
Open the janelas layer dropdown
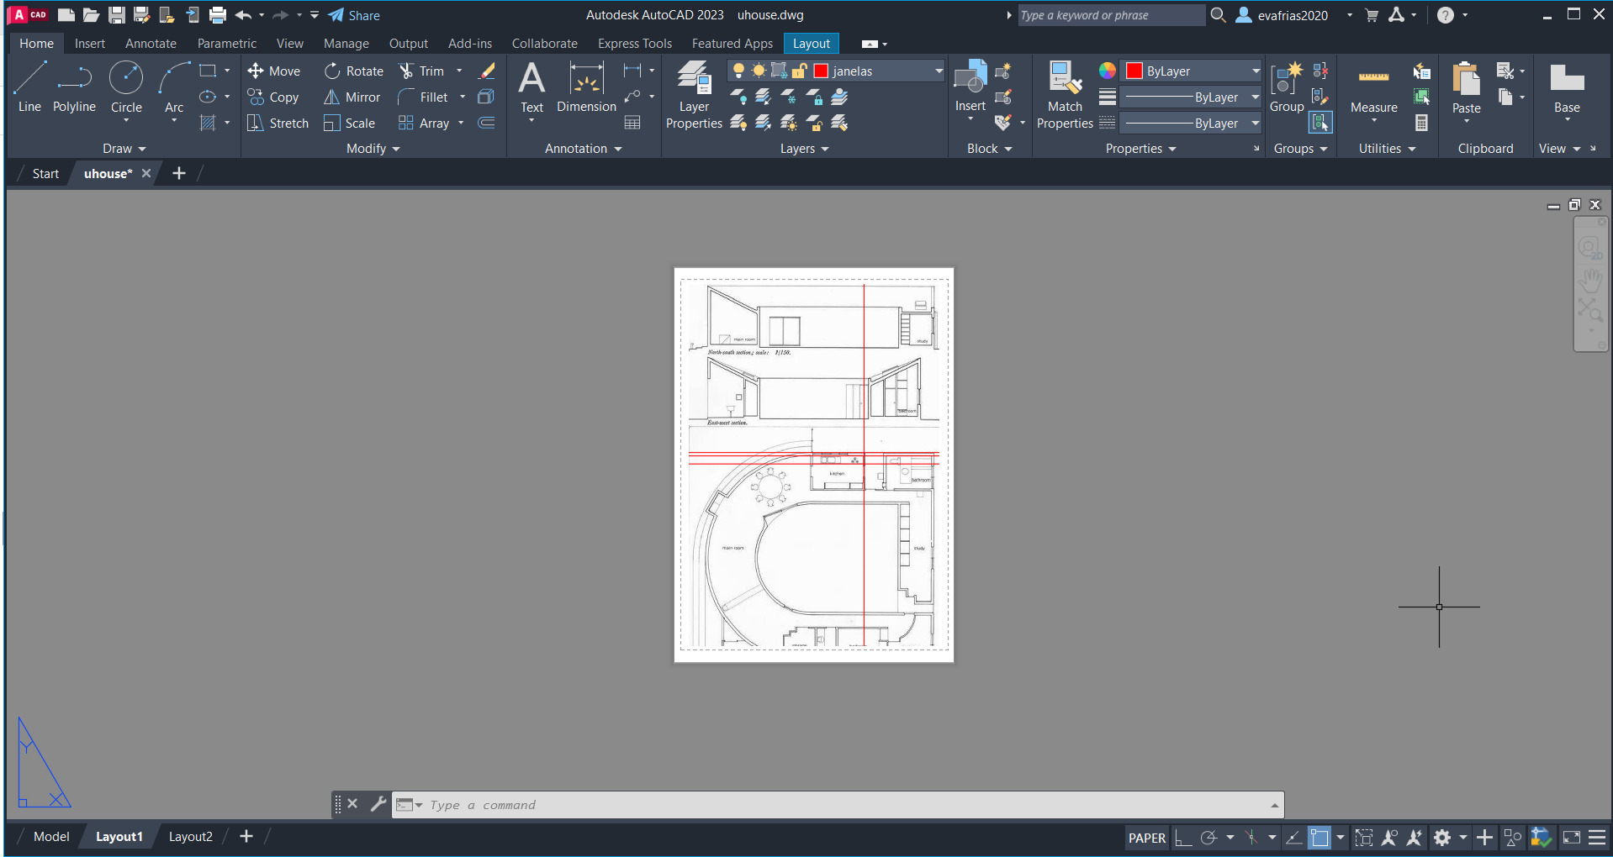939,71
